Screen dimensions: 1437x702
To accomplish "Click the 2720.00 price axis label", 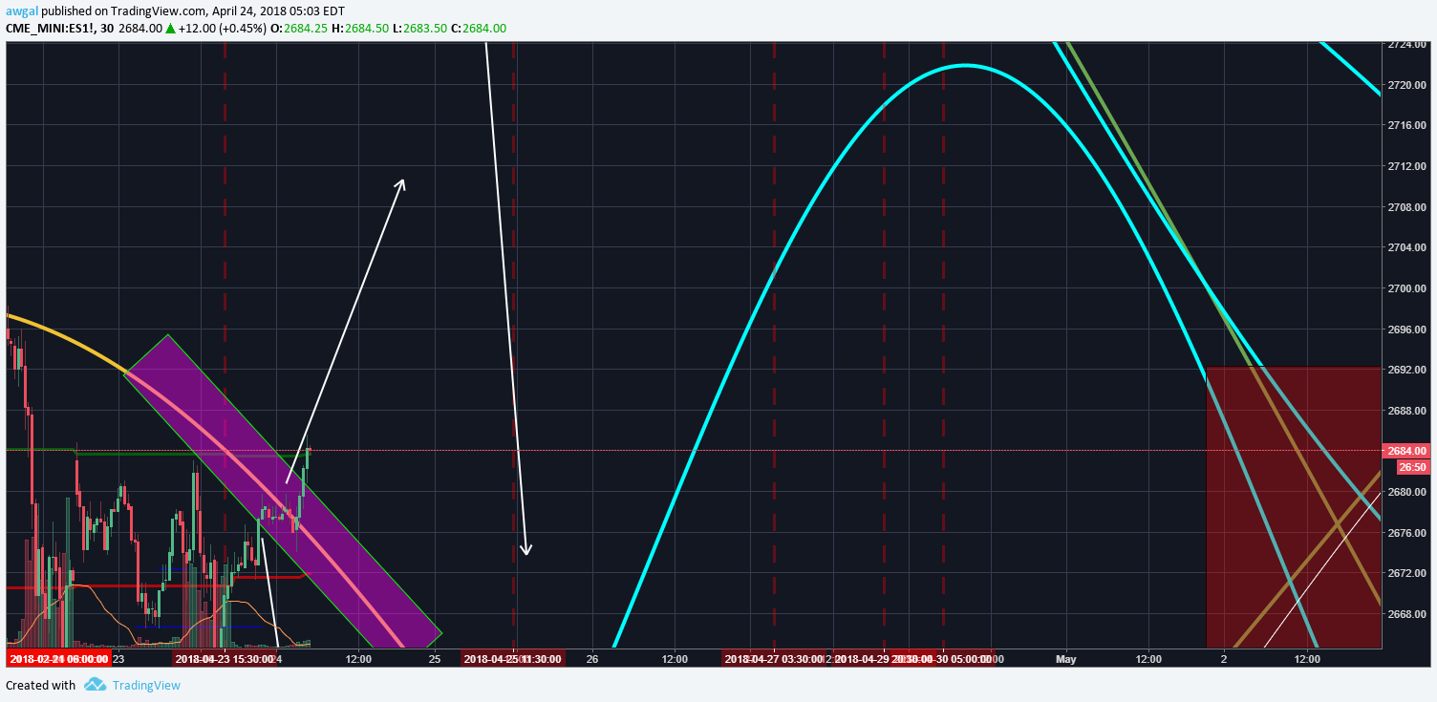I will pos(1409,85).
